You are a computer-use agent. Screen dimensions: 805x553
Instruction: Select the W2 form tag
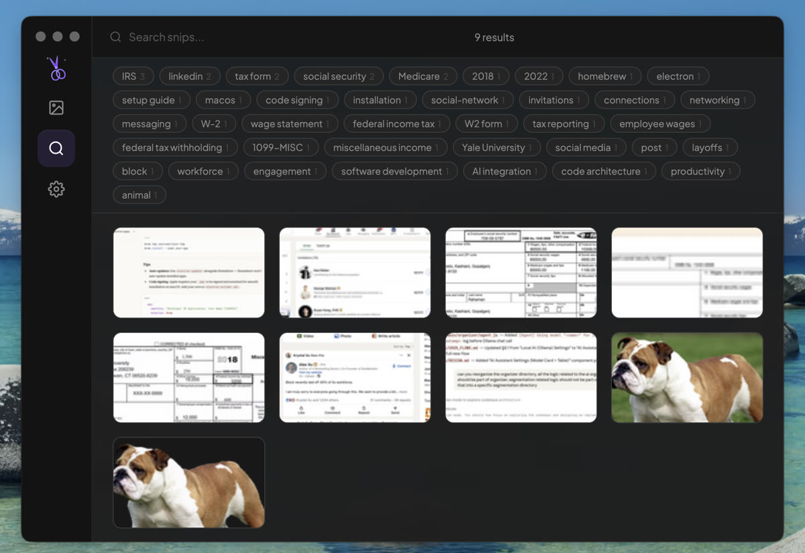coord(487,124)
